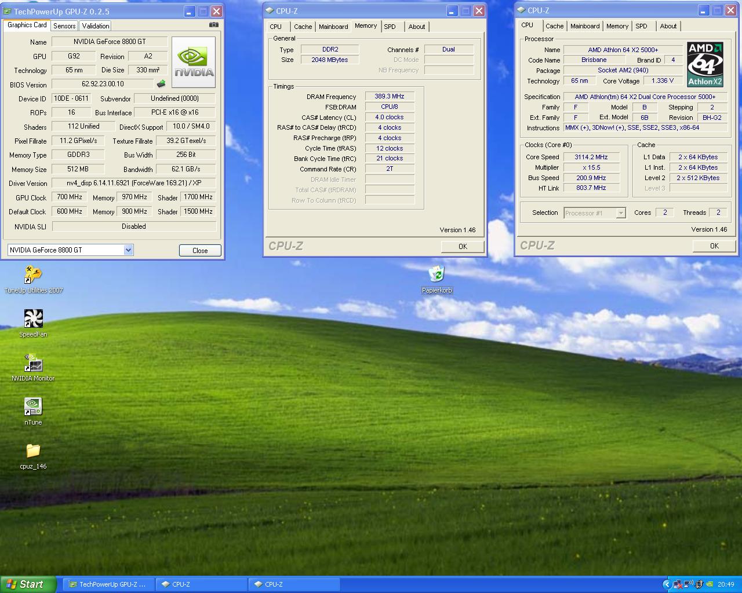742x593 pixels.
Task: Open the Mainboard tab in the right-hand CPU-Z window
Action: point(585,26)
